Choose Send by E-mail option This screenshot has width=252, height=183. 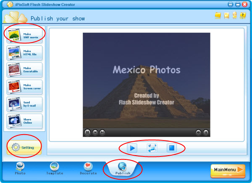pos(24,104)
